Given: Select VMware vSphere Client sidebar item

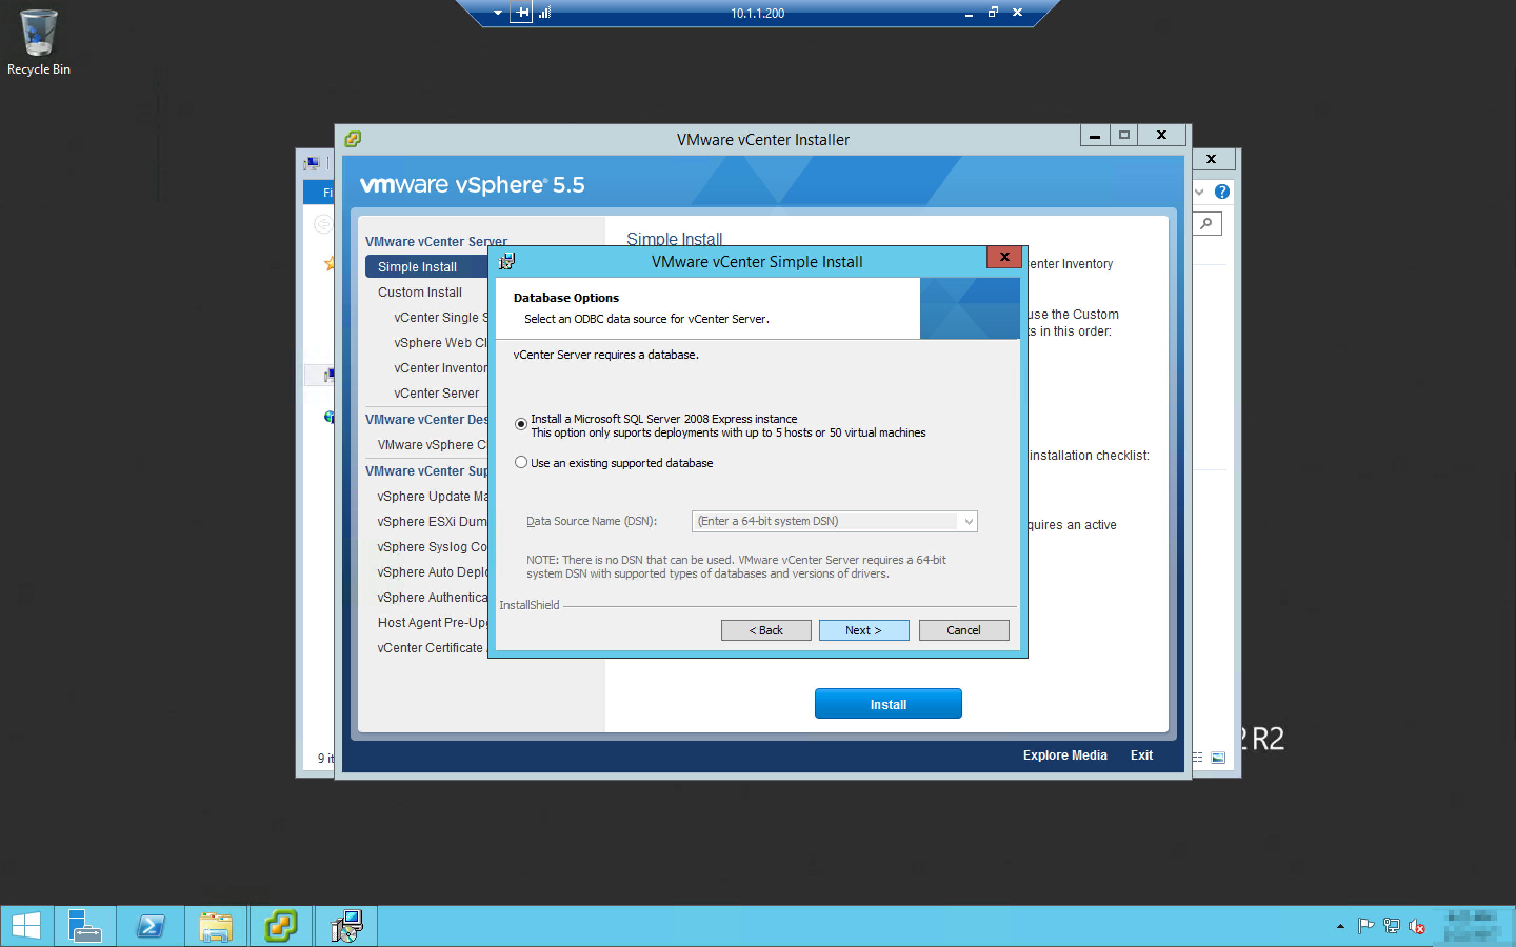Looking at the screenshot, I should 432,445.
